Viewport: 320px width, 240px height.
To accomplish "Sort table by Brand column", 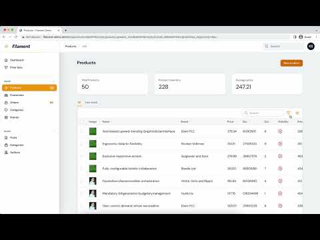I will click(x=185, y=121).
